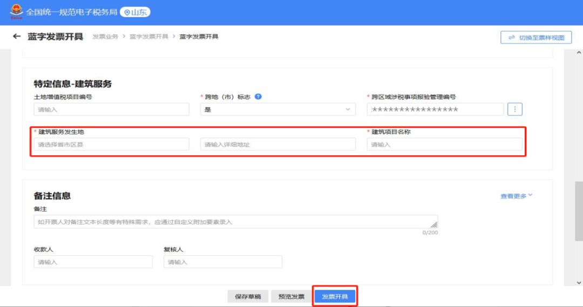Click the back arrow beside 蓝字发票开具
Screen dimensions: 583x307
point(16,37)
